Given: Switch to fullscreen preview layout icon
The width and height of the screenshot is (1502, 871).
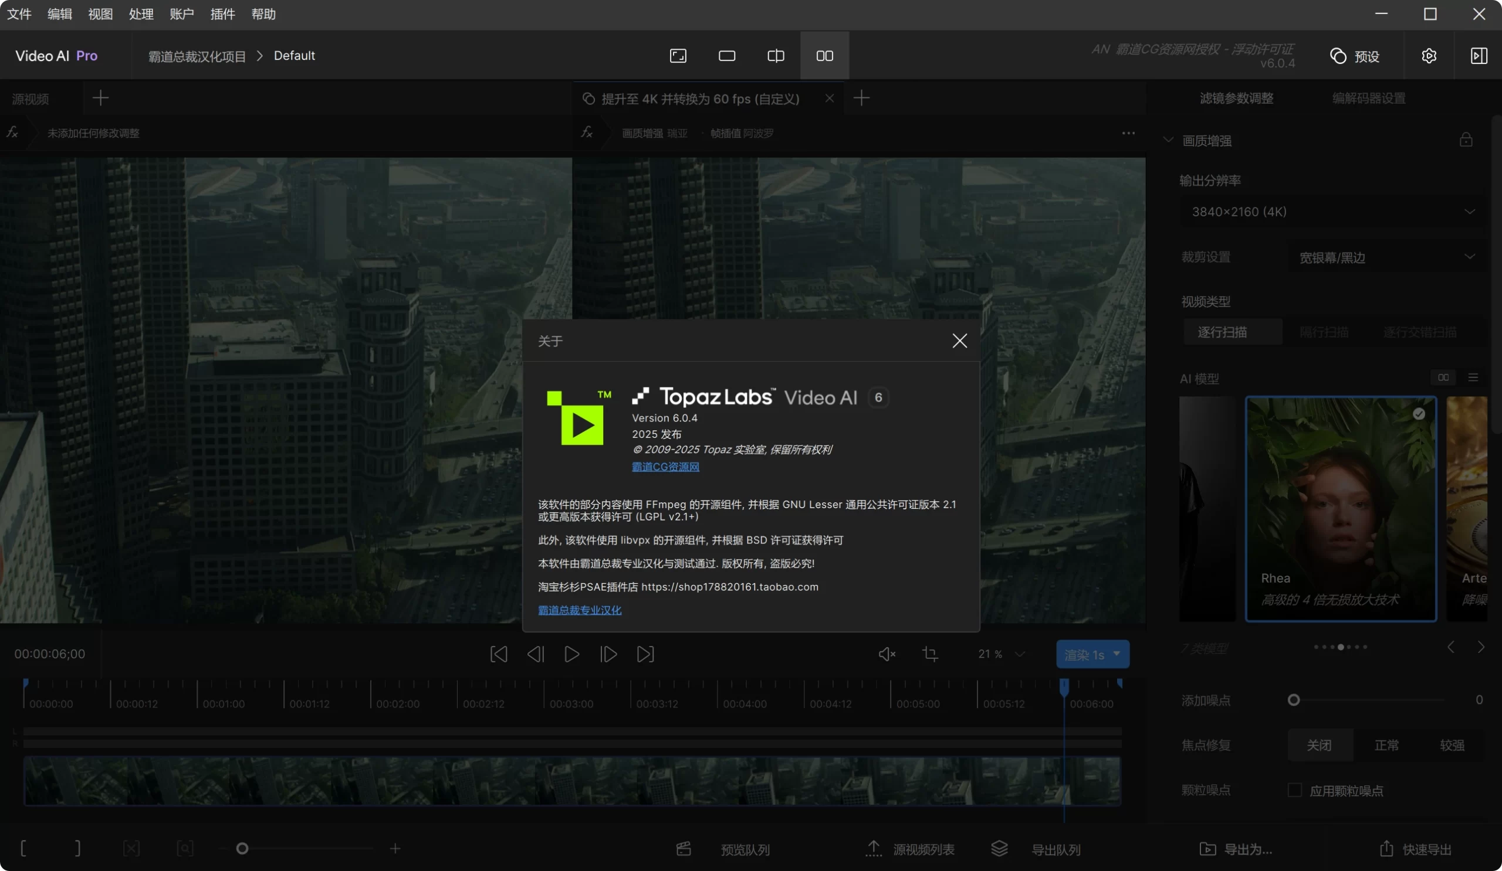Looking at the screenshot, I should [678, 56].
